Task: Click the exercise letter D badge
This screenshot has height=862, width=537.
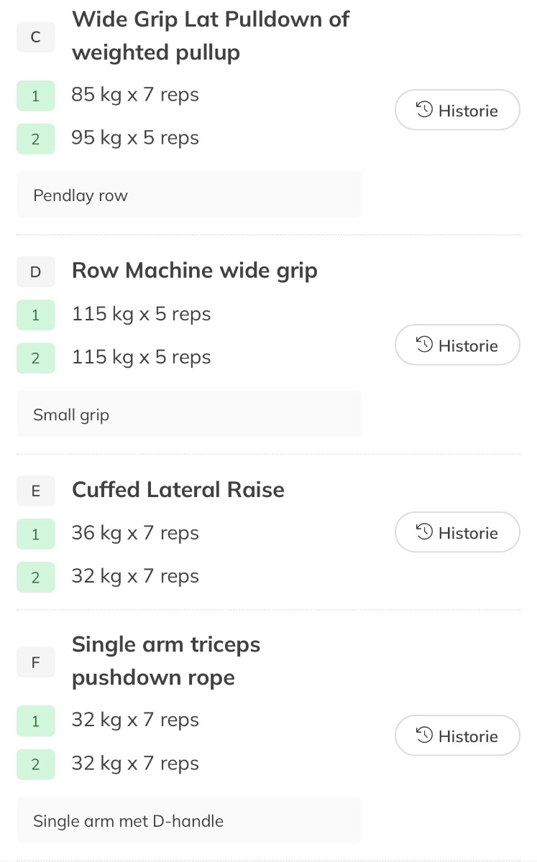Action: click(35, 272)
